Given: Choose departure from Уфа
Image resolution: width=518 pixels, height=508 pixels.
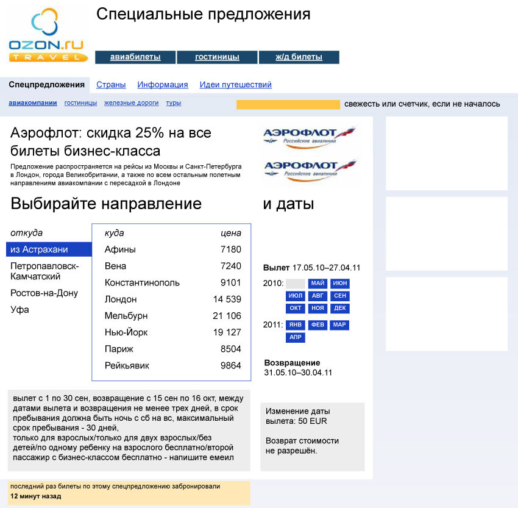Looking at the screenshot, I should pyautogui.click(x=20, y=309).
